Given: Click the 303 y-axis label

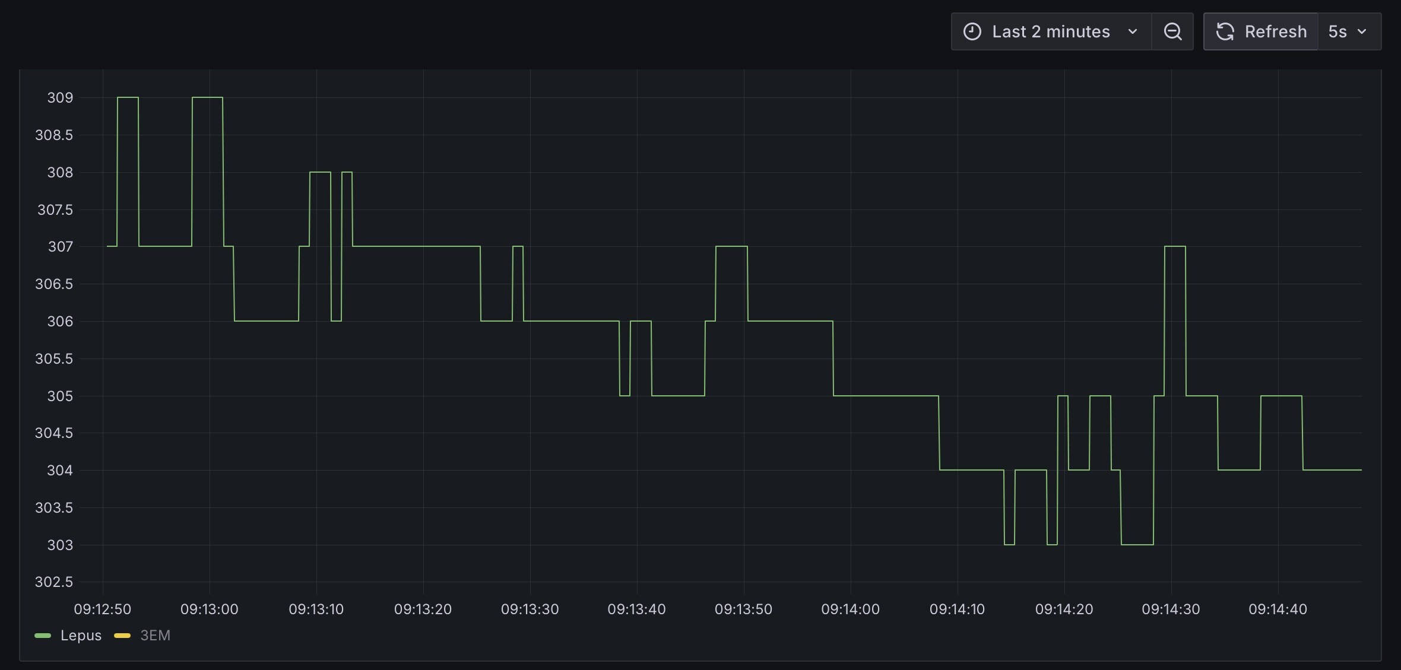Looking at the screenshot, I should pos(60,545).
